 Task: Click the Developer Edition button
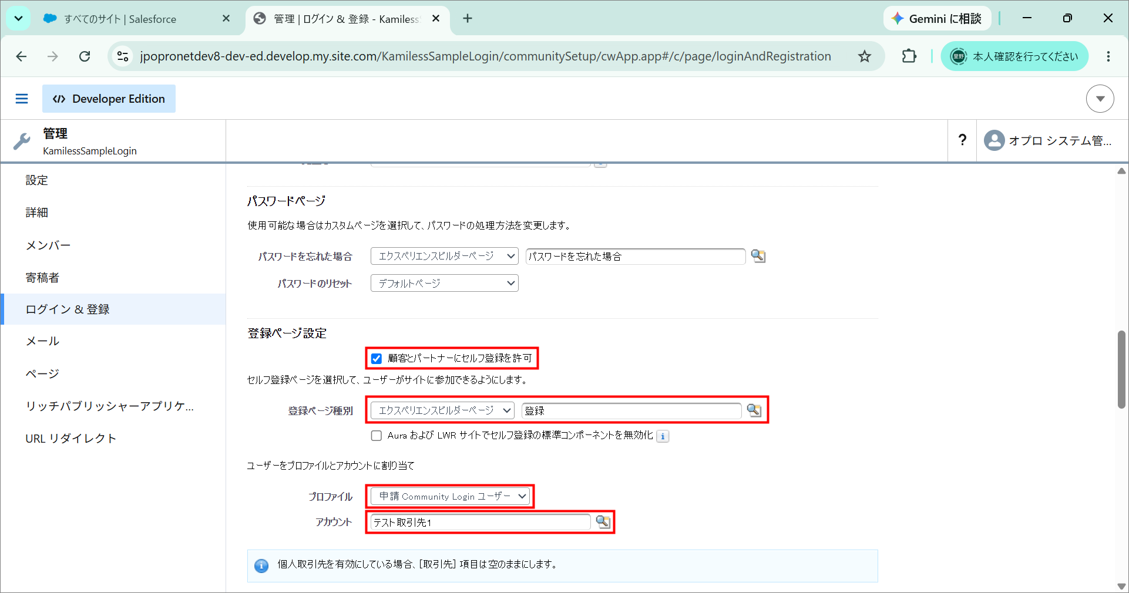pos(109,99)
